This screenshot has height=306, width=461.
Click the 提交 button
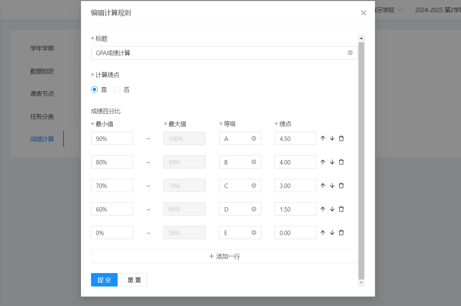104,280
